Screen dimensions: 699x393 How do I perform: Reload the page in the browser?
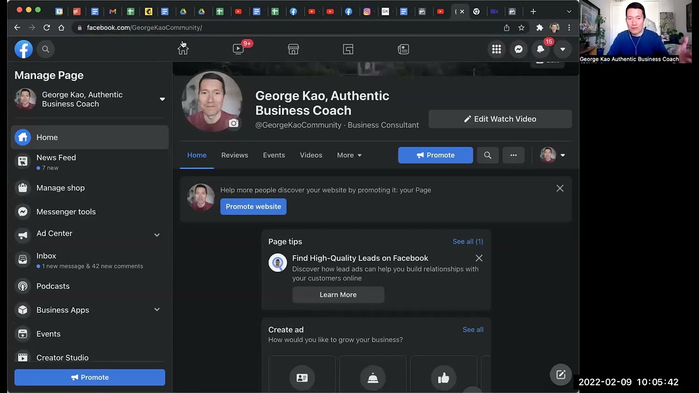coord(46,27)
